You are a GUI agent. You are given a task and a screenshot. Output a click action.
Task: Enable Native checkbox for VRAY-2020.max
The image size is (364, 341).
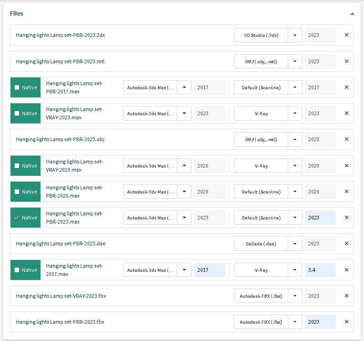tap(17, 166)
